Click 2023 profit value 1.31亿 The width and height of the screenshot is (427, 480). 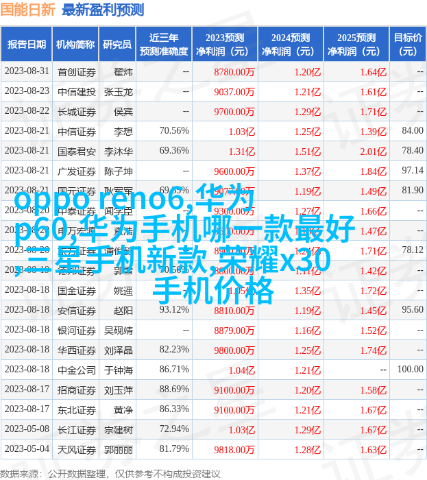(x=242, y=152)
